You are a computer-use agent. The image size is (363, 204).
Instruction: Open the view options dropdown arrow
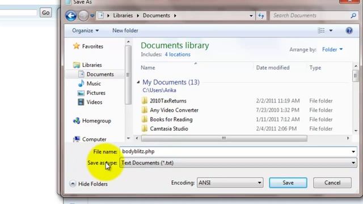[x=331, y=31]
